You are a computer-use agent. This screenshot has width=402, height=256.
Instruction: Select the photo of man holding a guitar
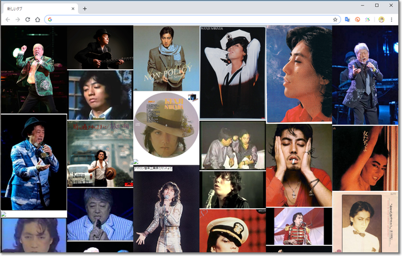(99, 47)
